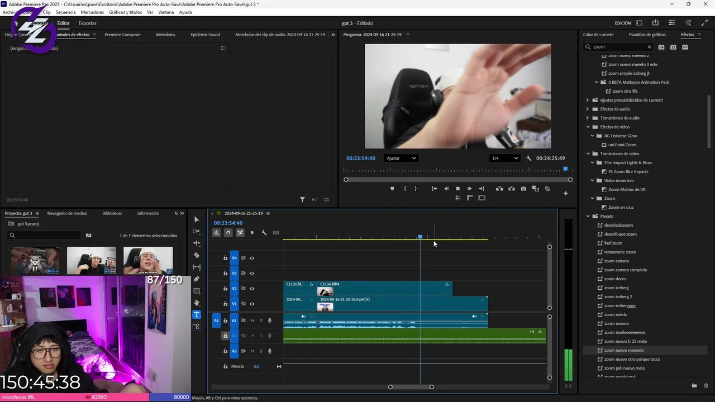This screenshot has height=402, width=715.
Task: Toggle linked selection in timeline
Action: pyautogui.click(x=240, y=233)
